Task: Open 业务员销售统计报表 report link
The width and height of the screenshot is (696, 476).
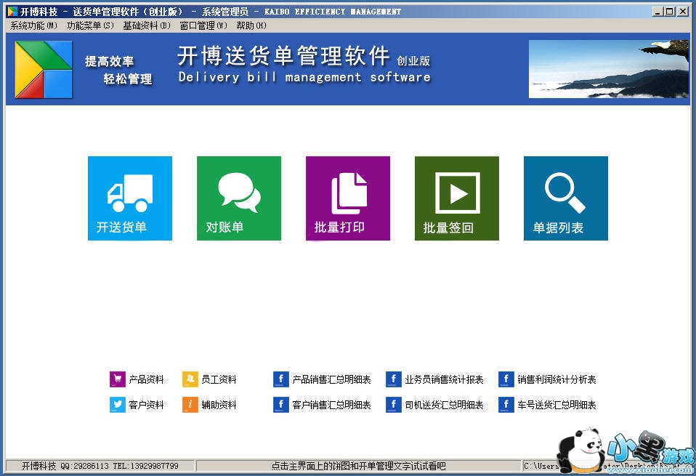Action: [x=445, y=379]
